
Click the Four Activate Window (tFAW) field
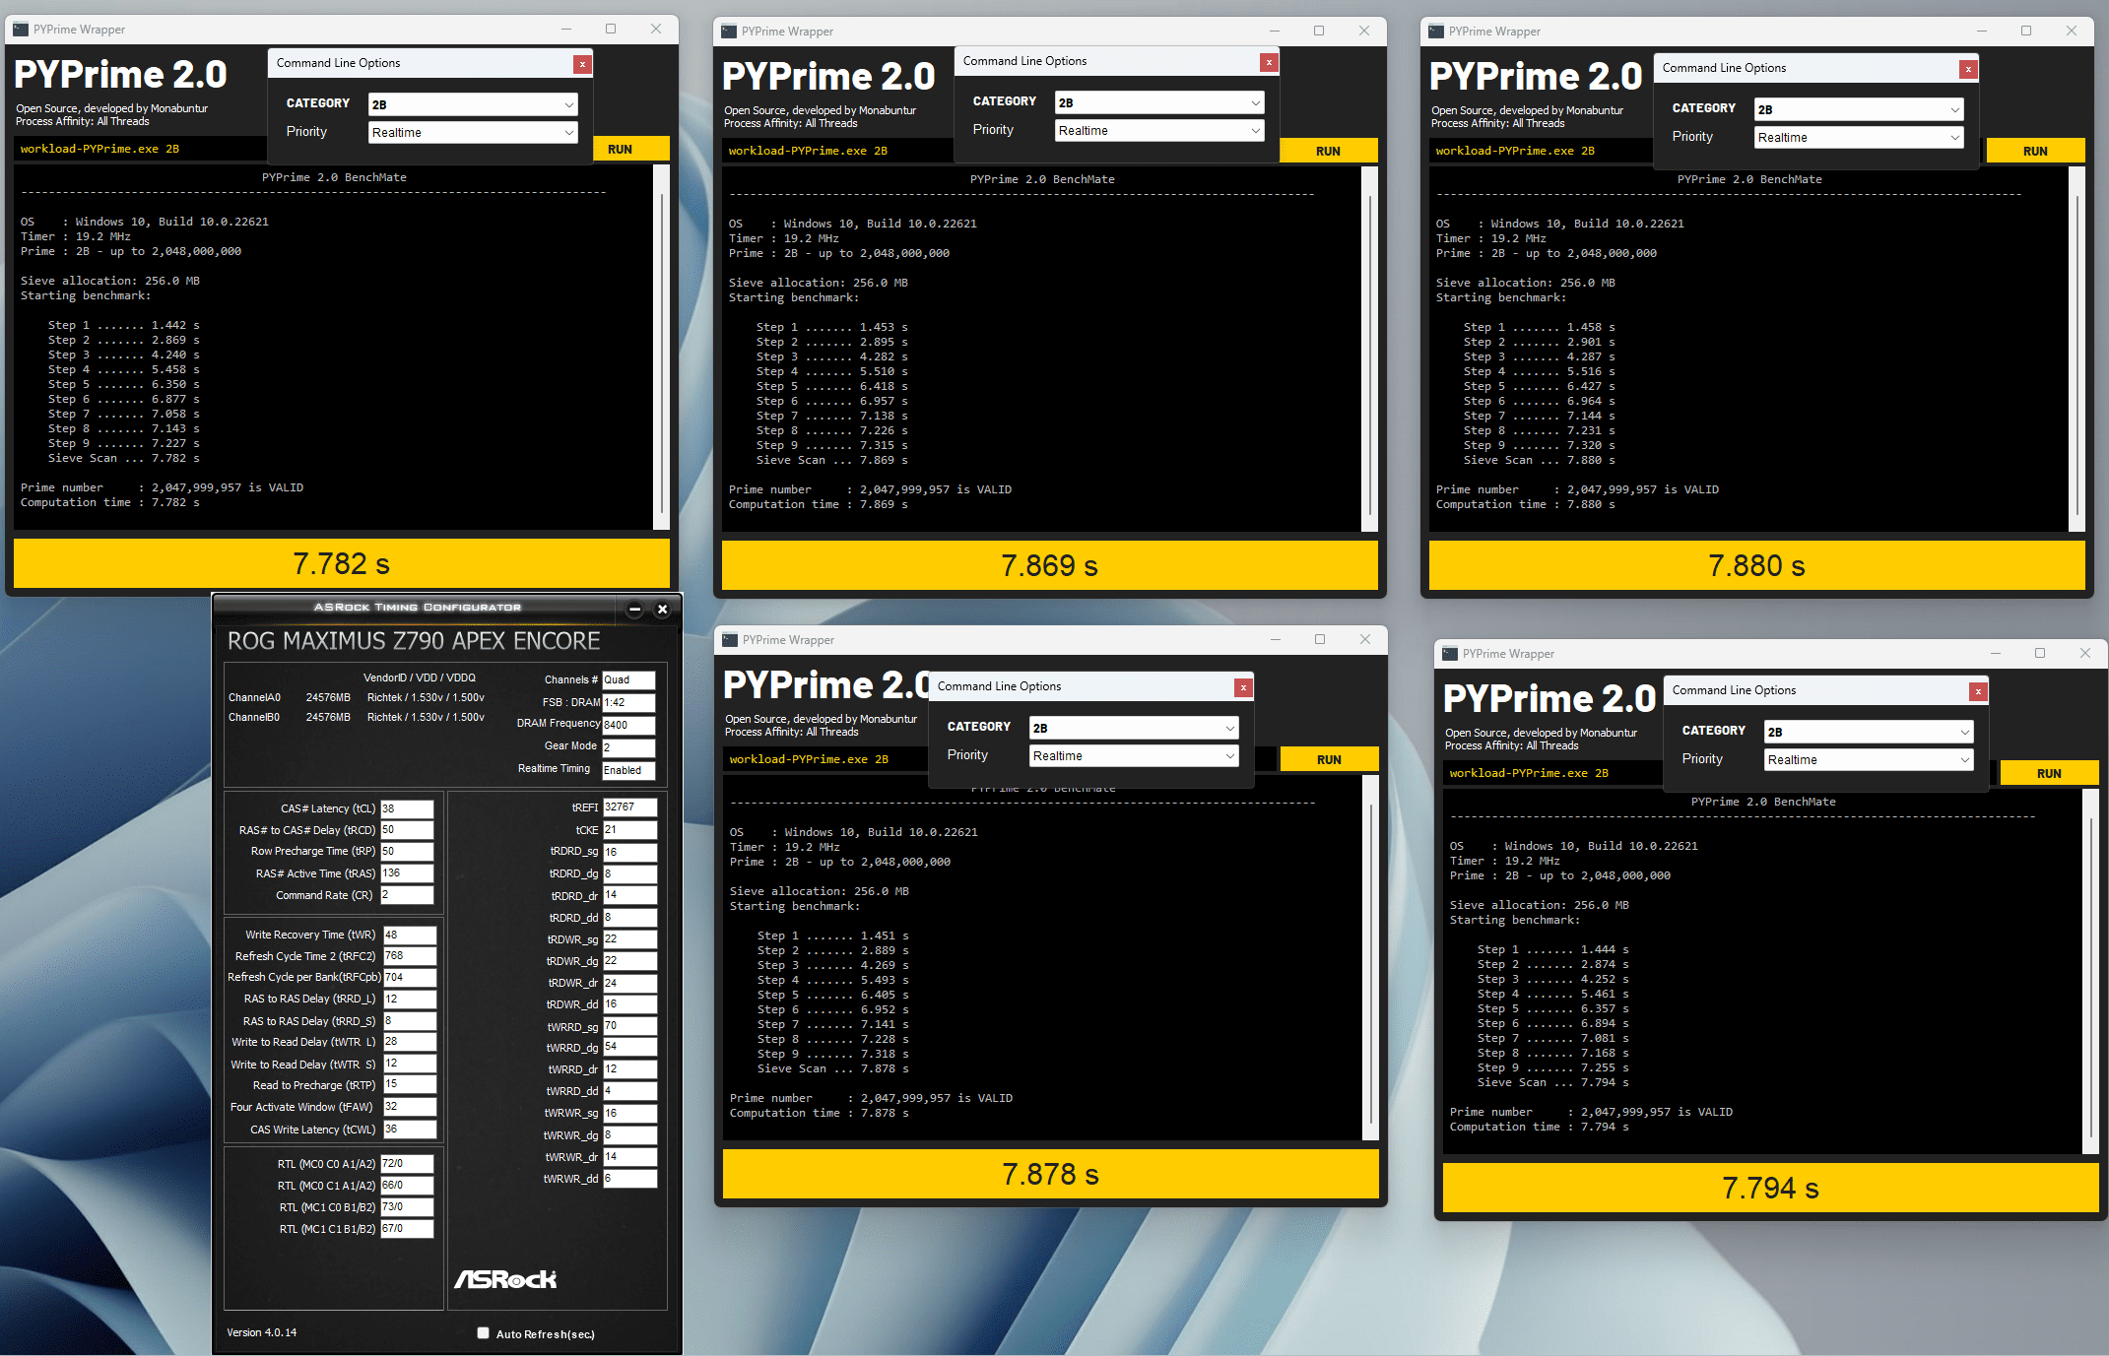click(410, 1108)
